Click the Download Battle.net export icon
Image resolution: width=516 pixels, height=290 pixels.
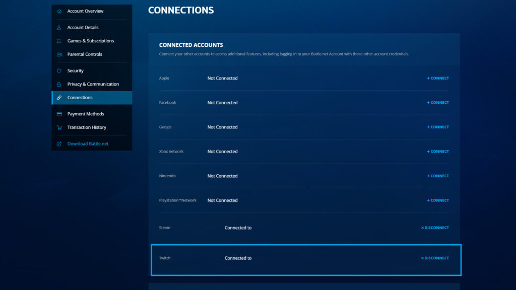point(59,143)
